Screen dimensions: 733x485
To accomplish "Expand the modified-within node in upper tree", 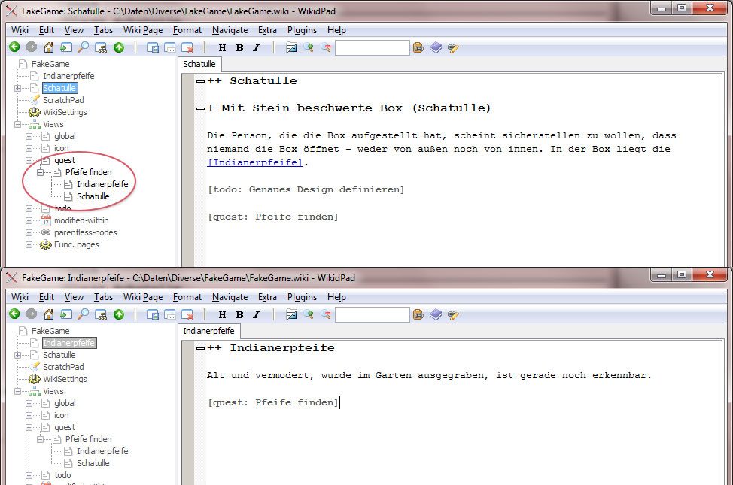I will coord(29,220).
